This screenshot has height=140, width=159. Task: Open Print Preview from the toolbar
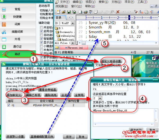click(x=81, y=12)
